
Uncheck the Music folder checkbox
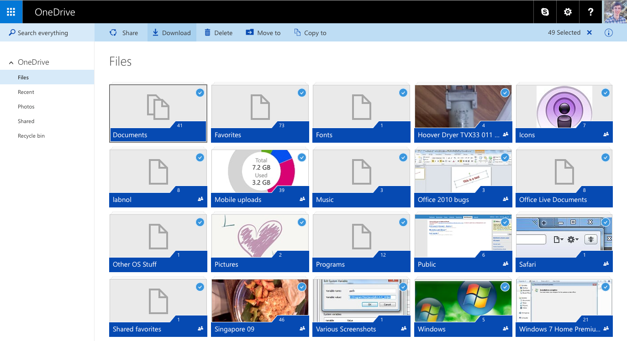(x=403, y=157)
